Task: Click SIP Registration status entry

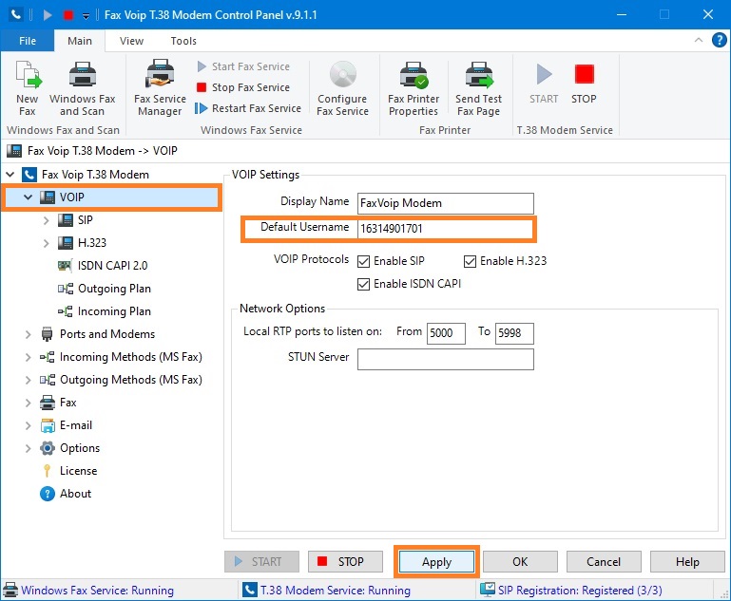Action: [x=571, y=591]
